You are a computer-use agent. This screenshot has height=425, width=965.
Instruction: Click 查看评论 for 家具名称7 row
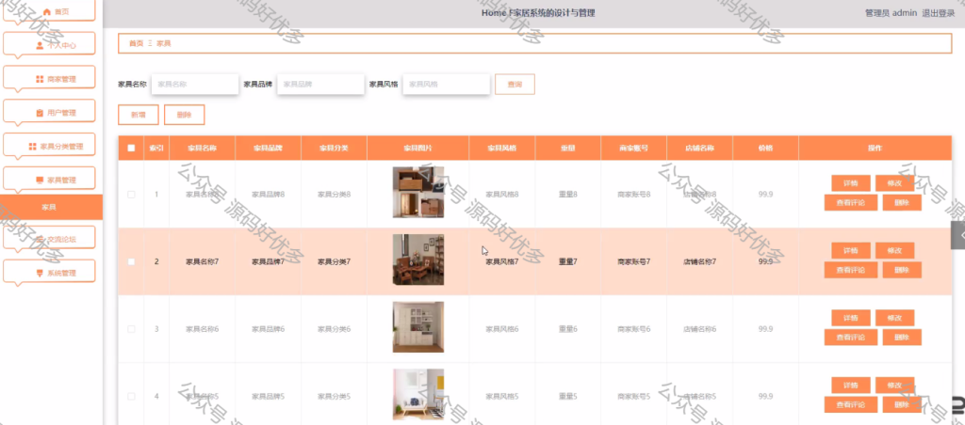851,270
